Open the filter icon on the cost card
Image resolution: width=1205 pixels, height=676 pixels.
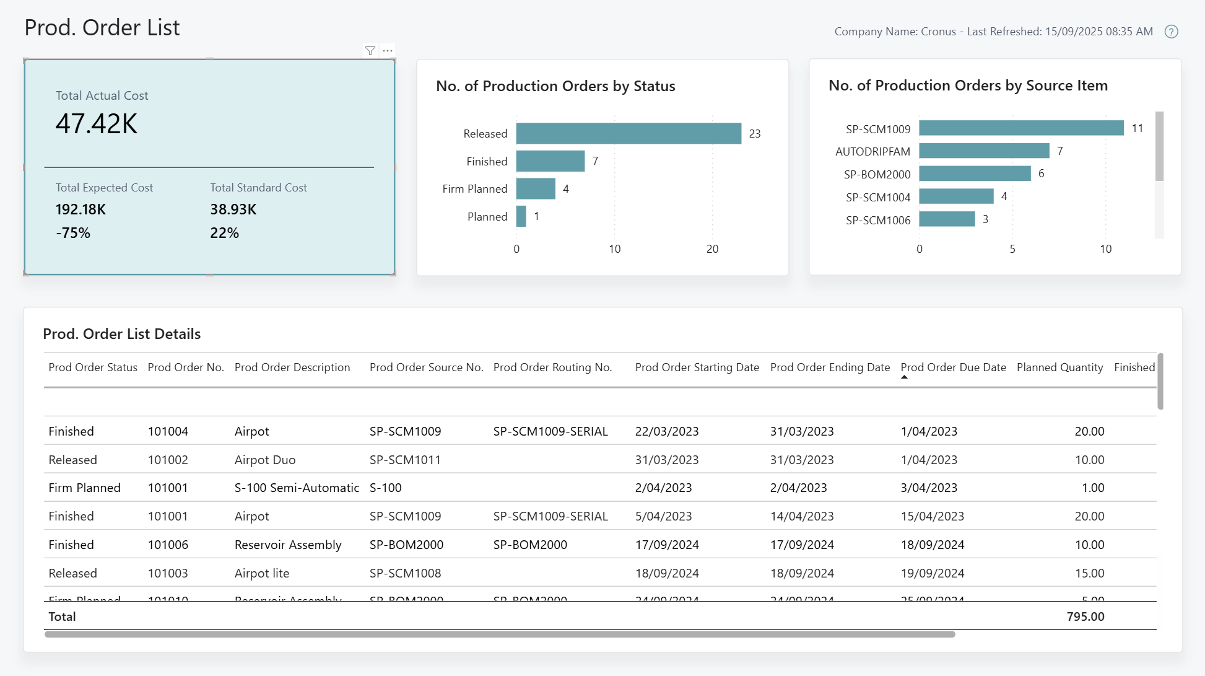click(370, 51)
